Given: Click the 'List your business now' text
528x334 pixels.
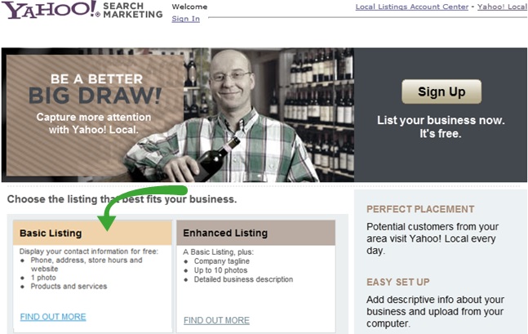Looking at the screenshot, I should click(x=441, y=120).
